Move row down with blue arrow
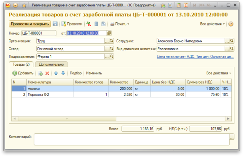This screenshot has width=243, height=156. pos(63,73)
